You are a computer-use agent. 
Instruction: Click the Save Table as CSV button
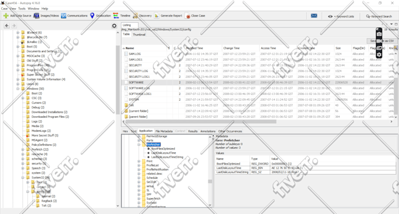tap(382, 41)
